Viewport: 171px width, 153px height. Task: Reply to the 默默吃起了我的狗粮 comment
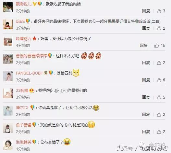146,11
